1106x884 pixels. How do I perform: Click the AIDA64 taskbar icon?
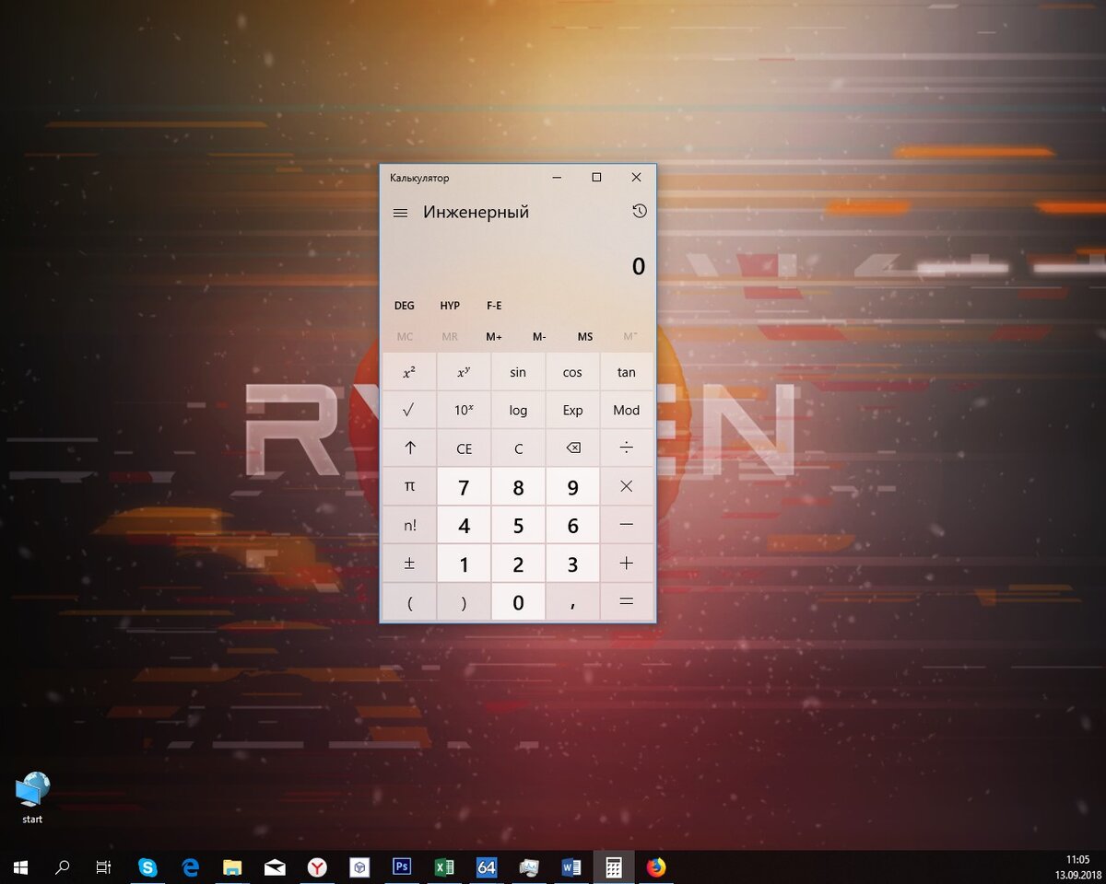coord(487,867)
